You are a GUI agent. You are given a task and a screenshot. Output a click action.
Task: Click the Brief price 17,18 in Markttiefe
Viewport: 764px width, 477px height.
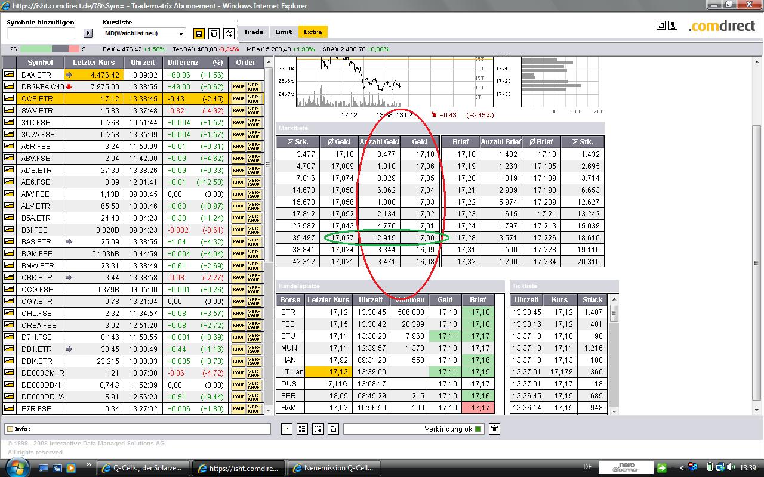(466, 154)
